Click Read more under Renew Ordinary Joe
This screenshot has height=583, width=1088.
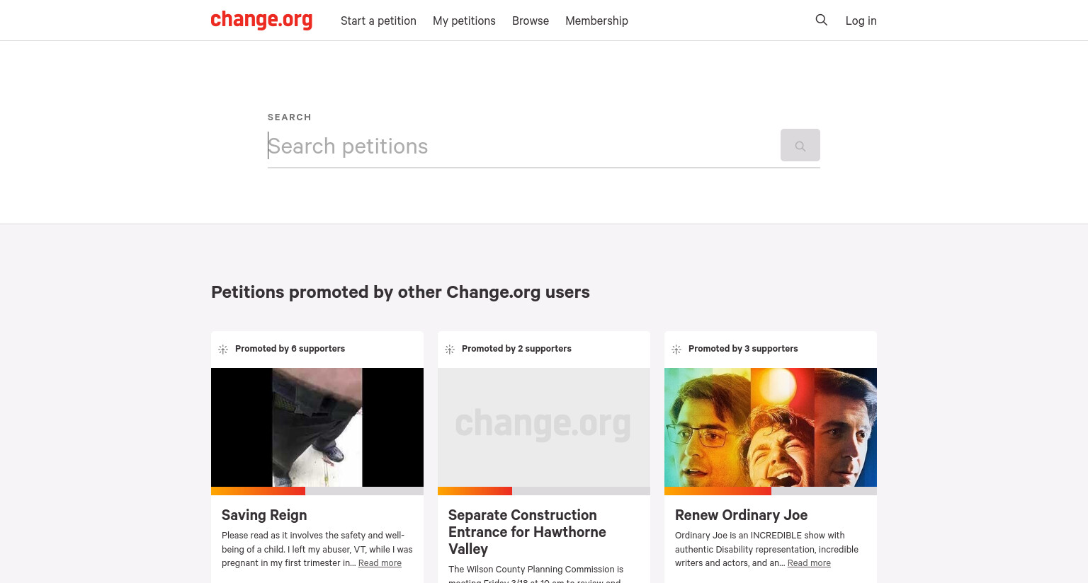pyautogui.click(x=809, y=563)
